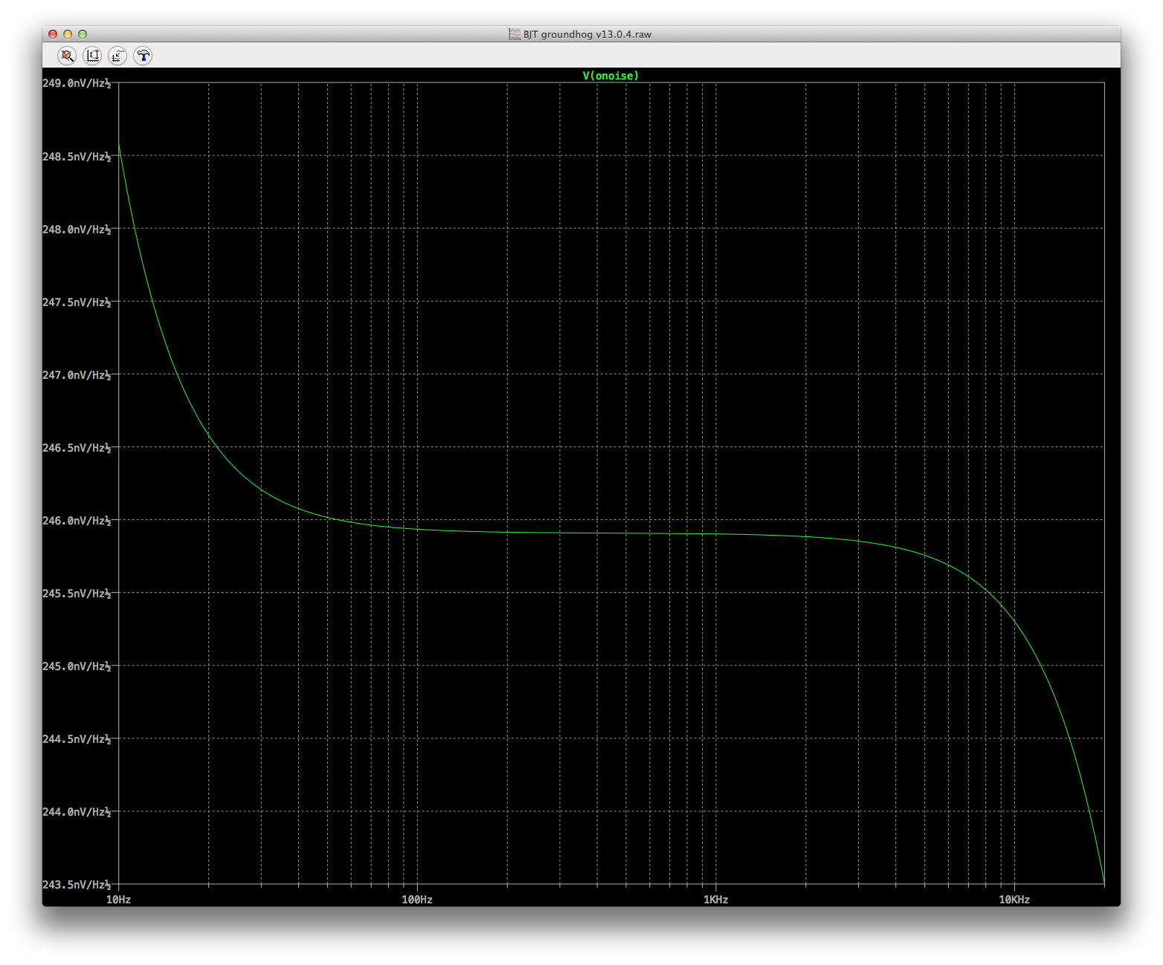Click the 247.5nV/Hz½ axis label

click(77, 302)
